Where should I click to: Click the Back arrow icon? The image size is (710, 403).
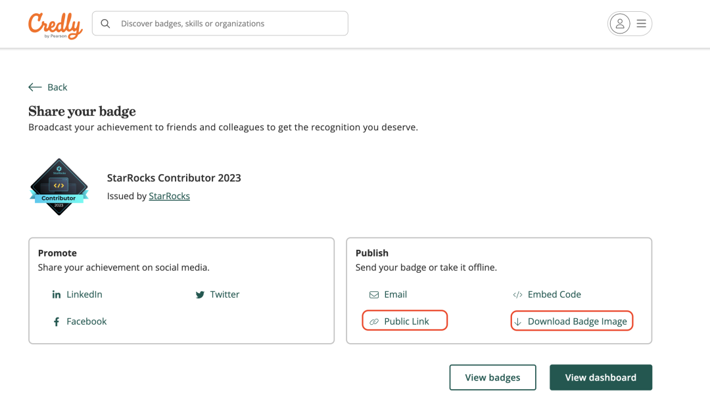(35, 87)
